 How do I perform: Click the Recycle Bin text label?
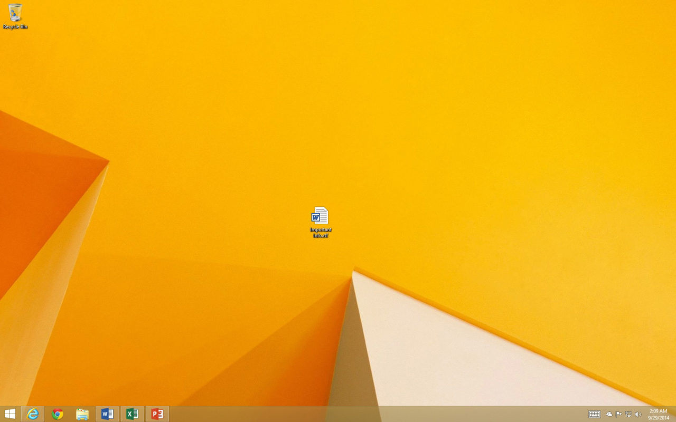[x=15, y=26]
